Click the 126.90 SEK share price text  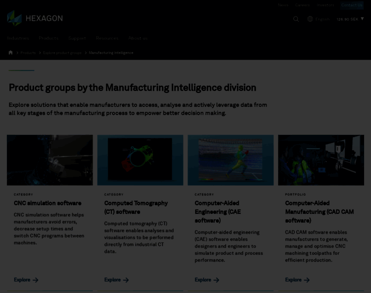tap(348, 19)
